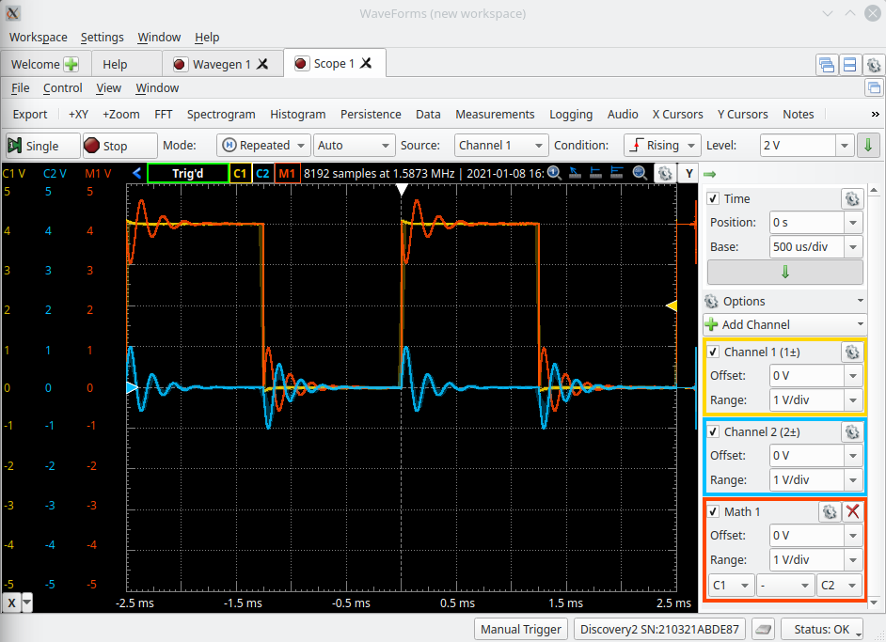Open Time panel gear settings
This screenshot has height=642, width=886.
(x=852, y=198)
